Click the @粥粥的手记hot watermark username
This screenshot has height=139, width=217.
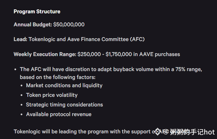[189, 132]
